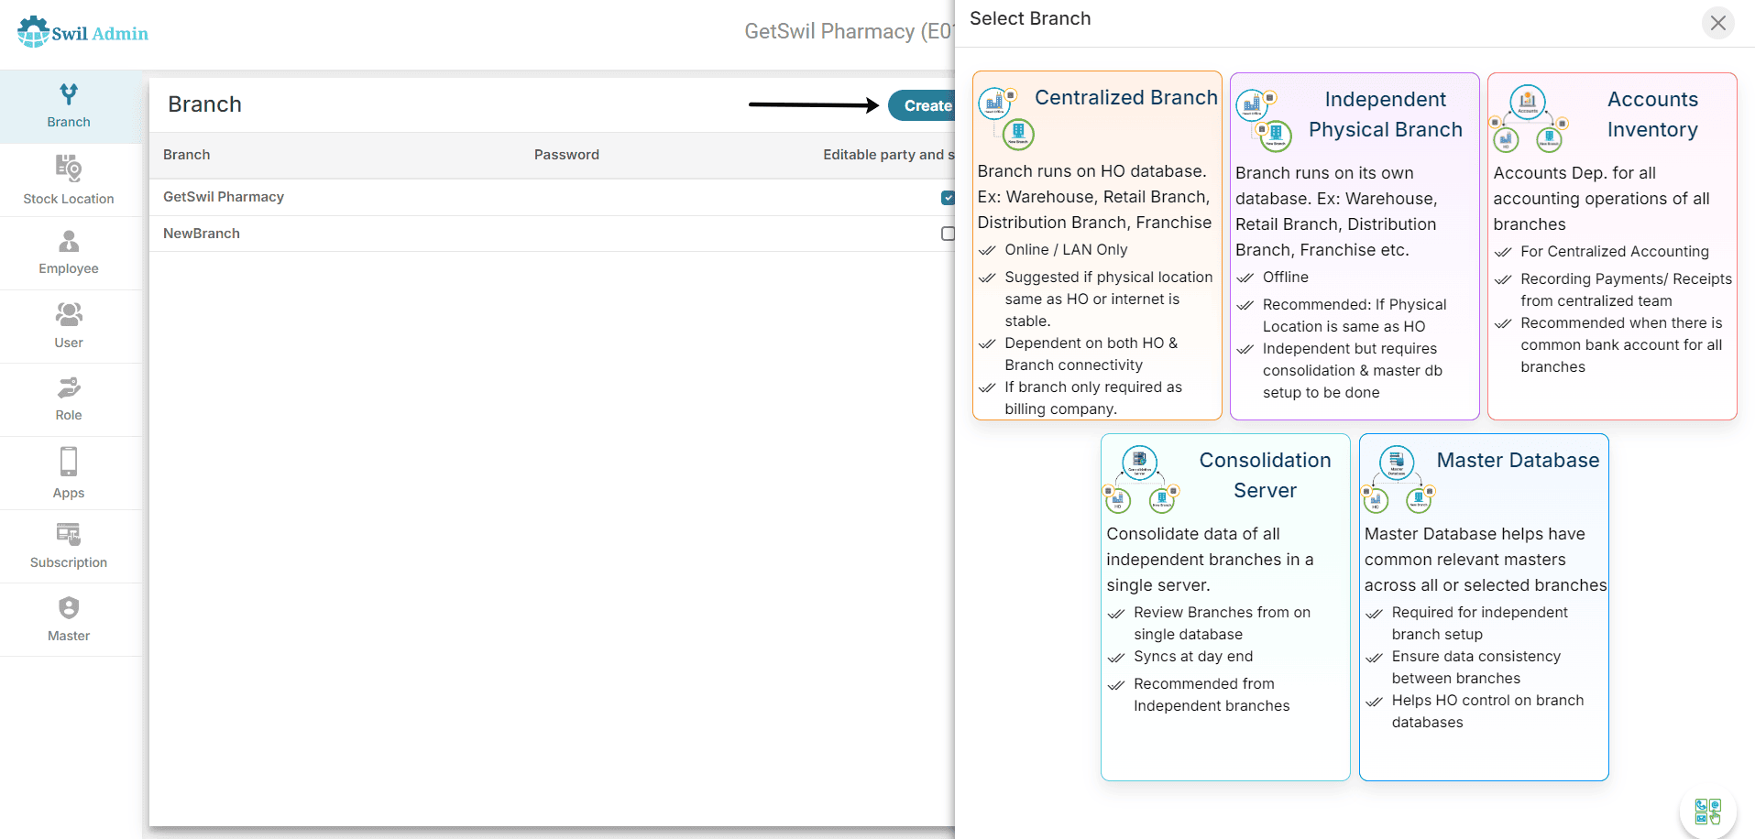This screenshot has width=1755, height=839.
Task: Click the GetSwil Pharmacy branch row
Action: pyautogui.click(x=552, y=197)
